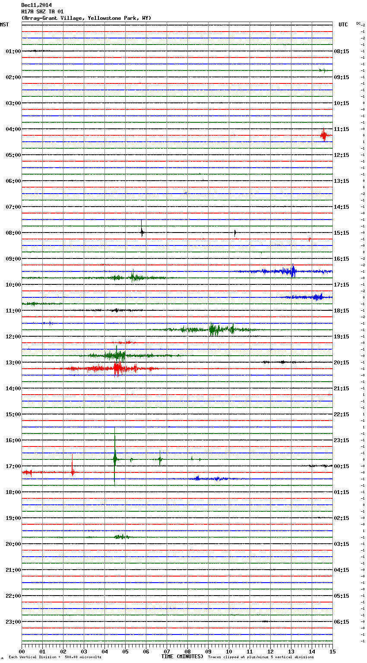This screenshot has height=663, width=367.
Task: Click the 00 minute tick label
Action: pyautogui.click(x=22, y=651)
